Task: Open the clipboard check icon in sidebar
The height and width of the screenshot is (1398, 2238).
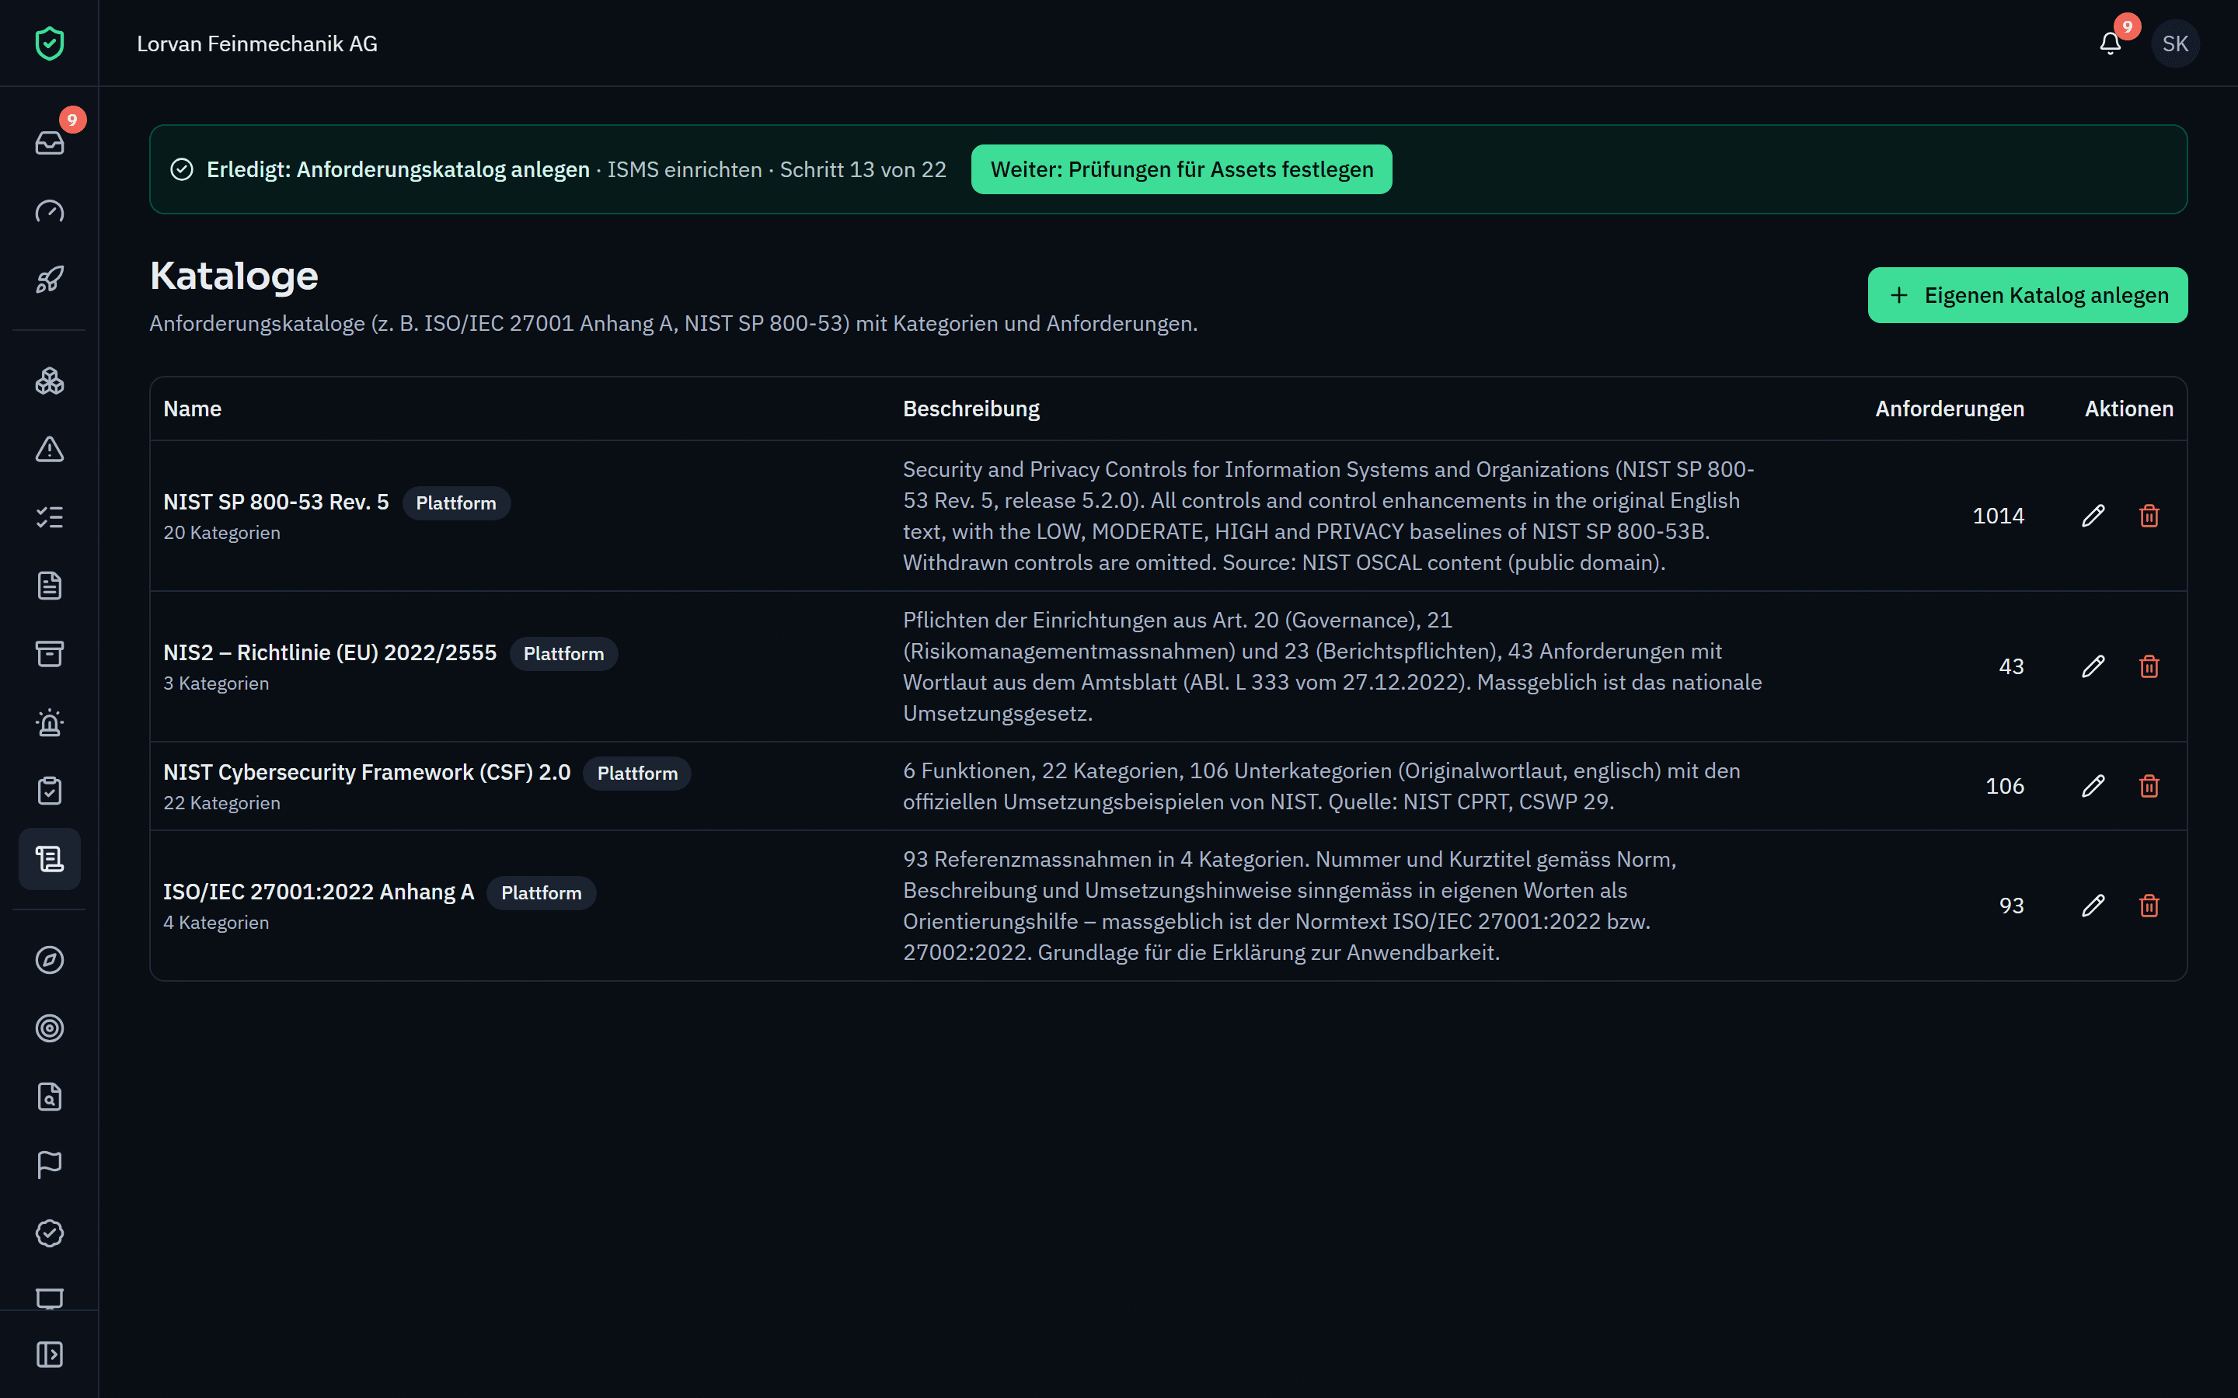Action: pos(49,791)
